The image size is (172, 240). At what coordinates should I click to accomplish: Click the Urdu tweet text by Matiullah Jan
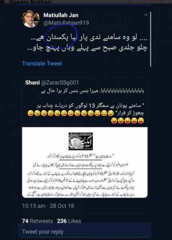pyautogui.click(x=87, y=43)
